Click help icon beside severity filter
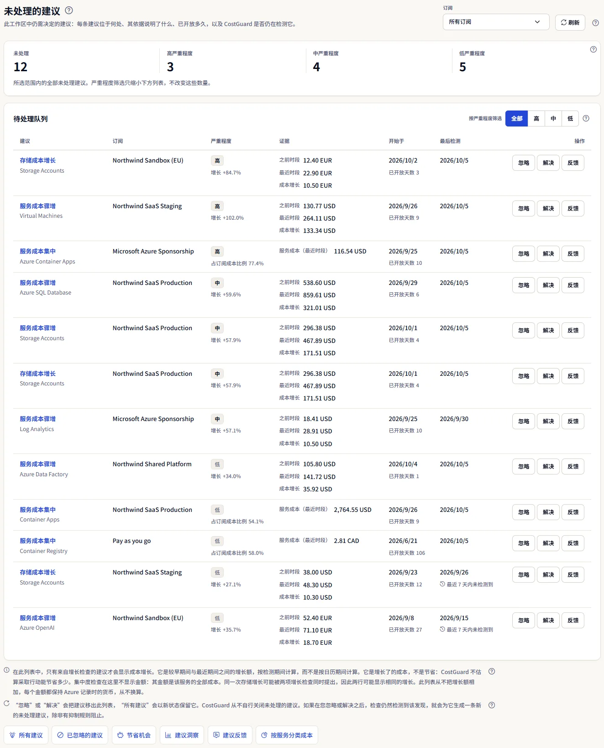Image resolution: width=604 pixels, height=748 pixels. click(x=586, y=118)
